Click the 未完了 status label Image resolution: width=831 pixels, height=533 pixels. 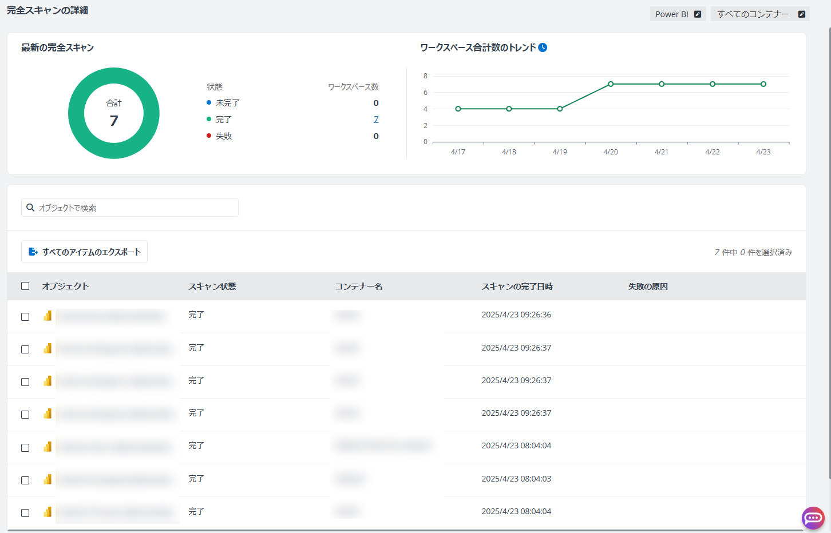pos(228,102)
